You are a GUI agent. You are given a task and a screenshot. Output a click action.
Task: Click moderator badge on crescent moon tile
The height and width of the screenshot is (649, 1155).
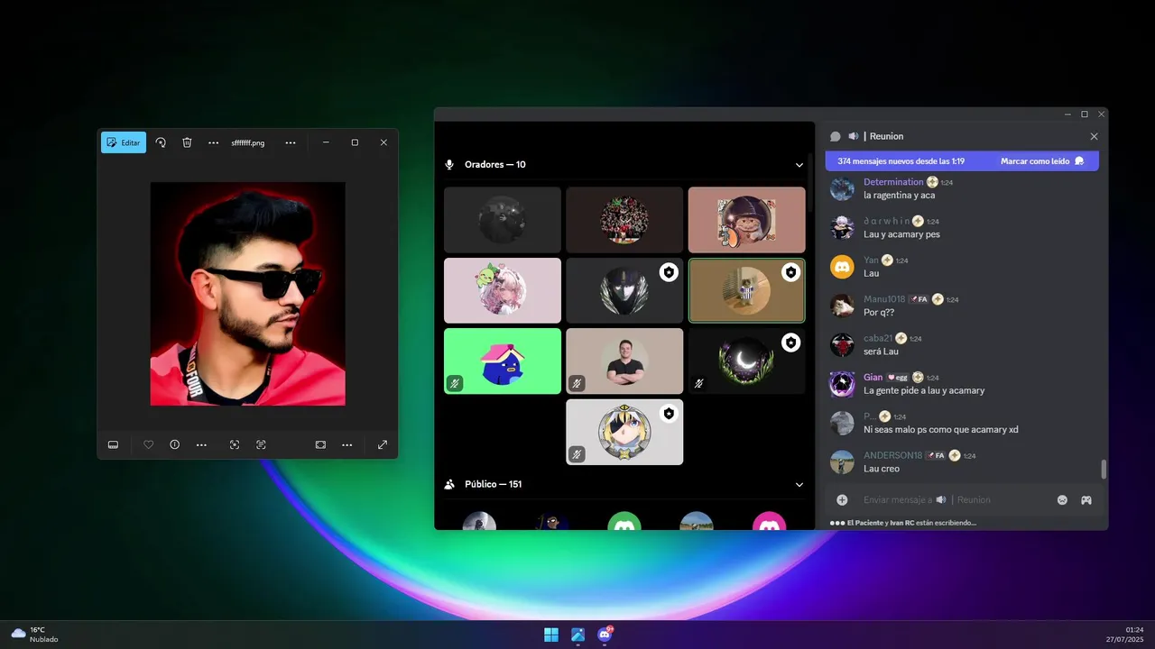(x=790, y=343)
